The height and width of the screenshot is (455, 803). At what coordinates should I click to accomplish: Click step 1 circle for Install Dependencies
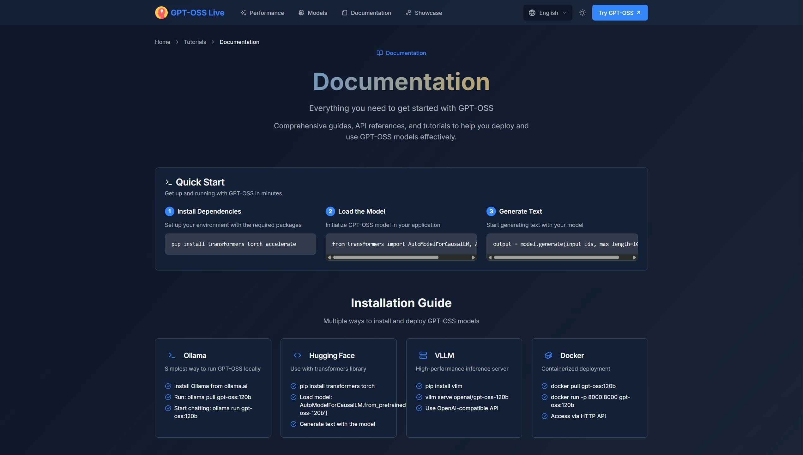[169, 211]
